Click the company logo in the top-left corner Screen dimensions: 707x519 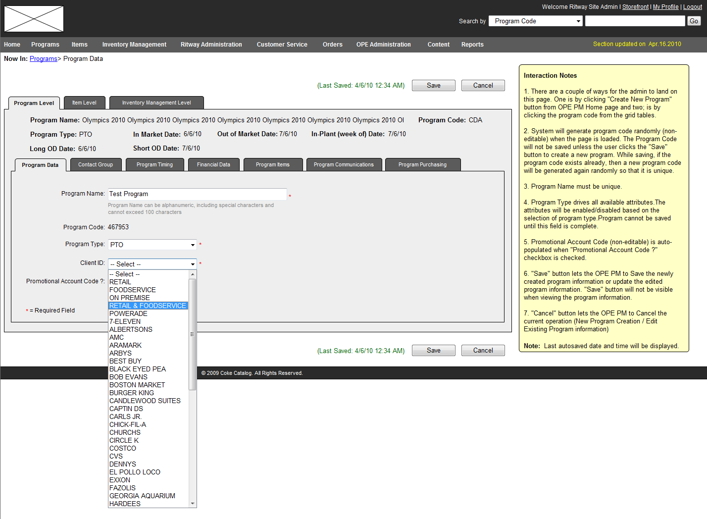click(33, 19)
